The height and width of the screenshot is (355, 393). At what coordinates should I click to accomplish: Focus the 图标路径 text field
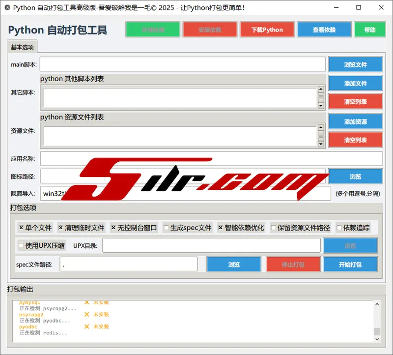(x=183, y=176)
